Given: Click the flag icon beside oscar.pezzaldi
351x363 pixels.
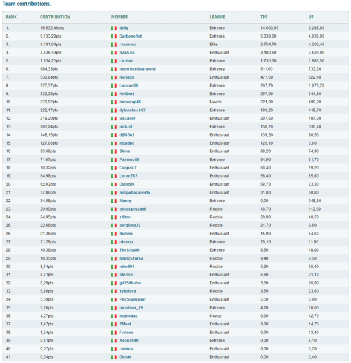Looking at the screenshot, I should point(114,209).
